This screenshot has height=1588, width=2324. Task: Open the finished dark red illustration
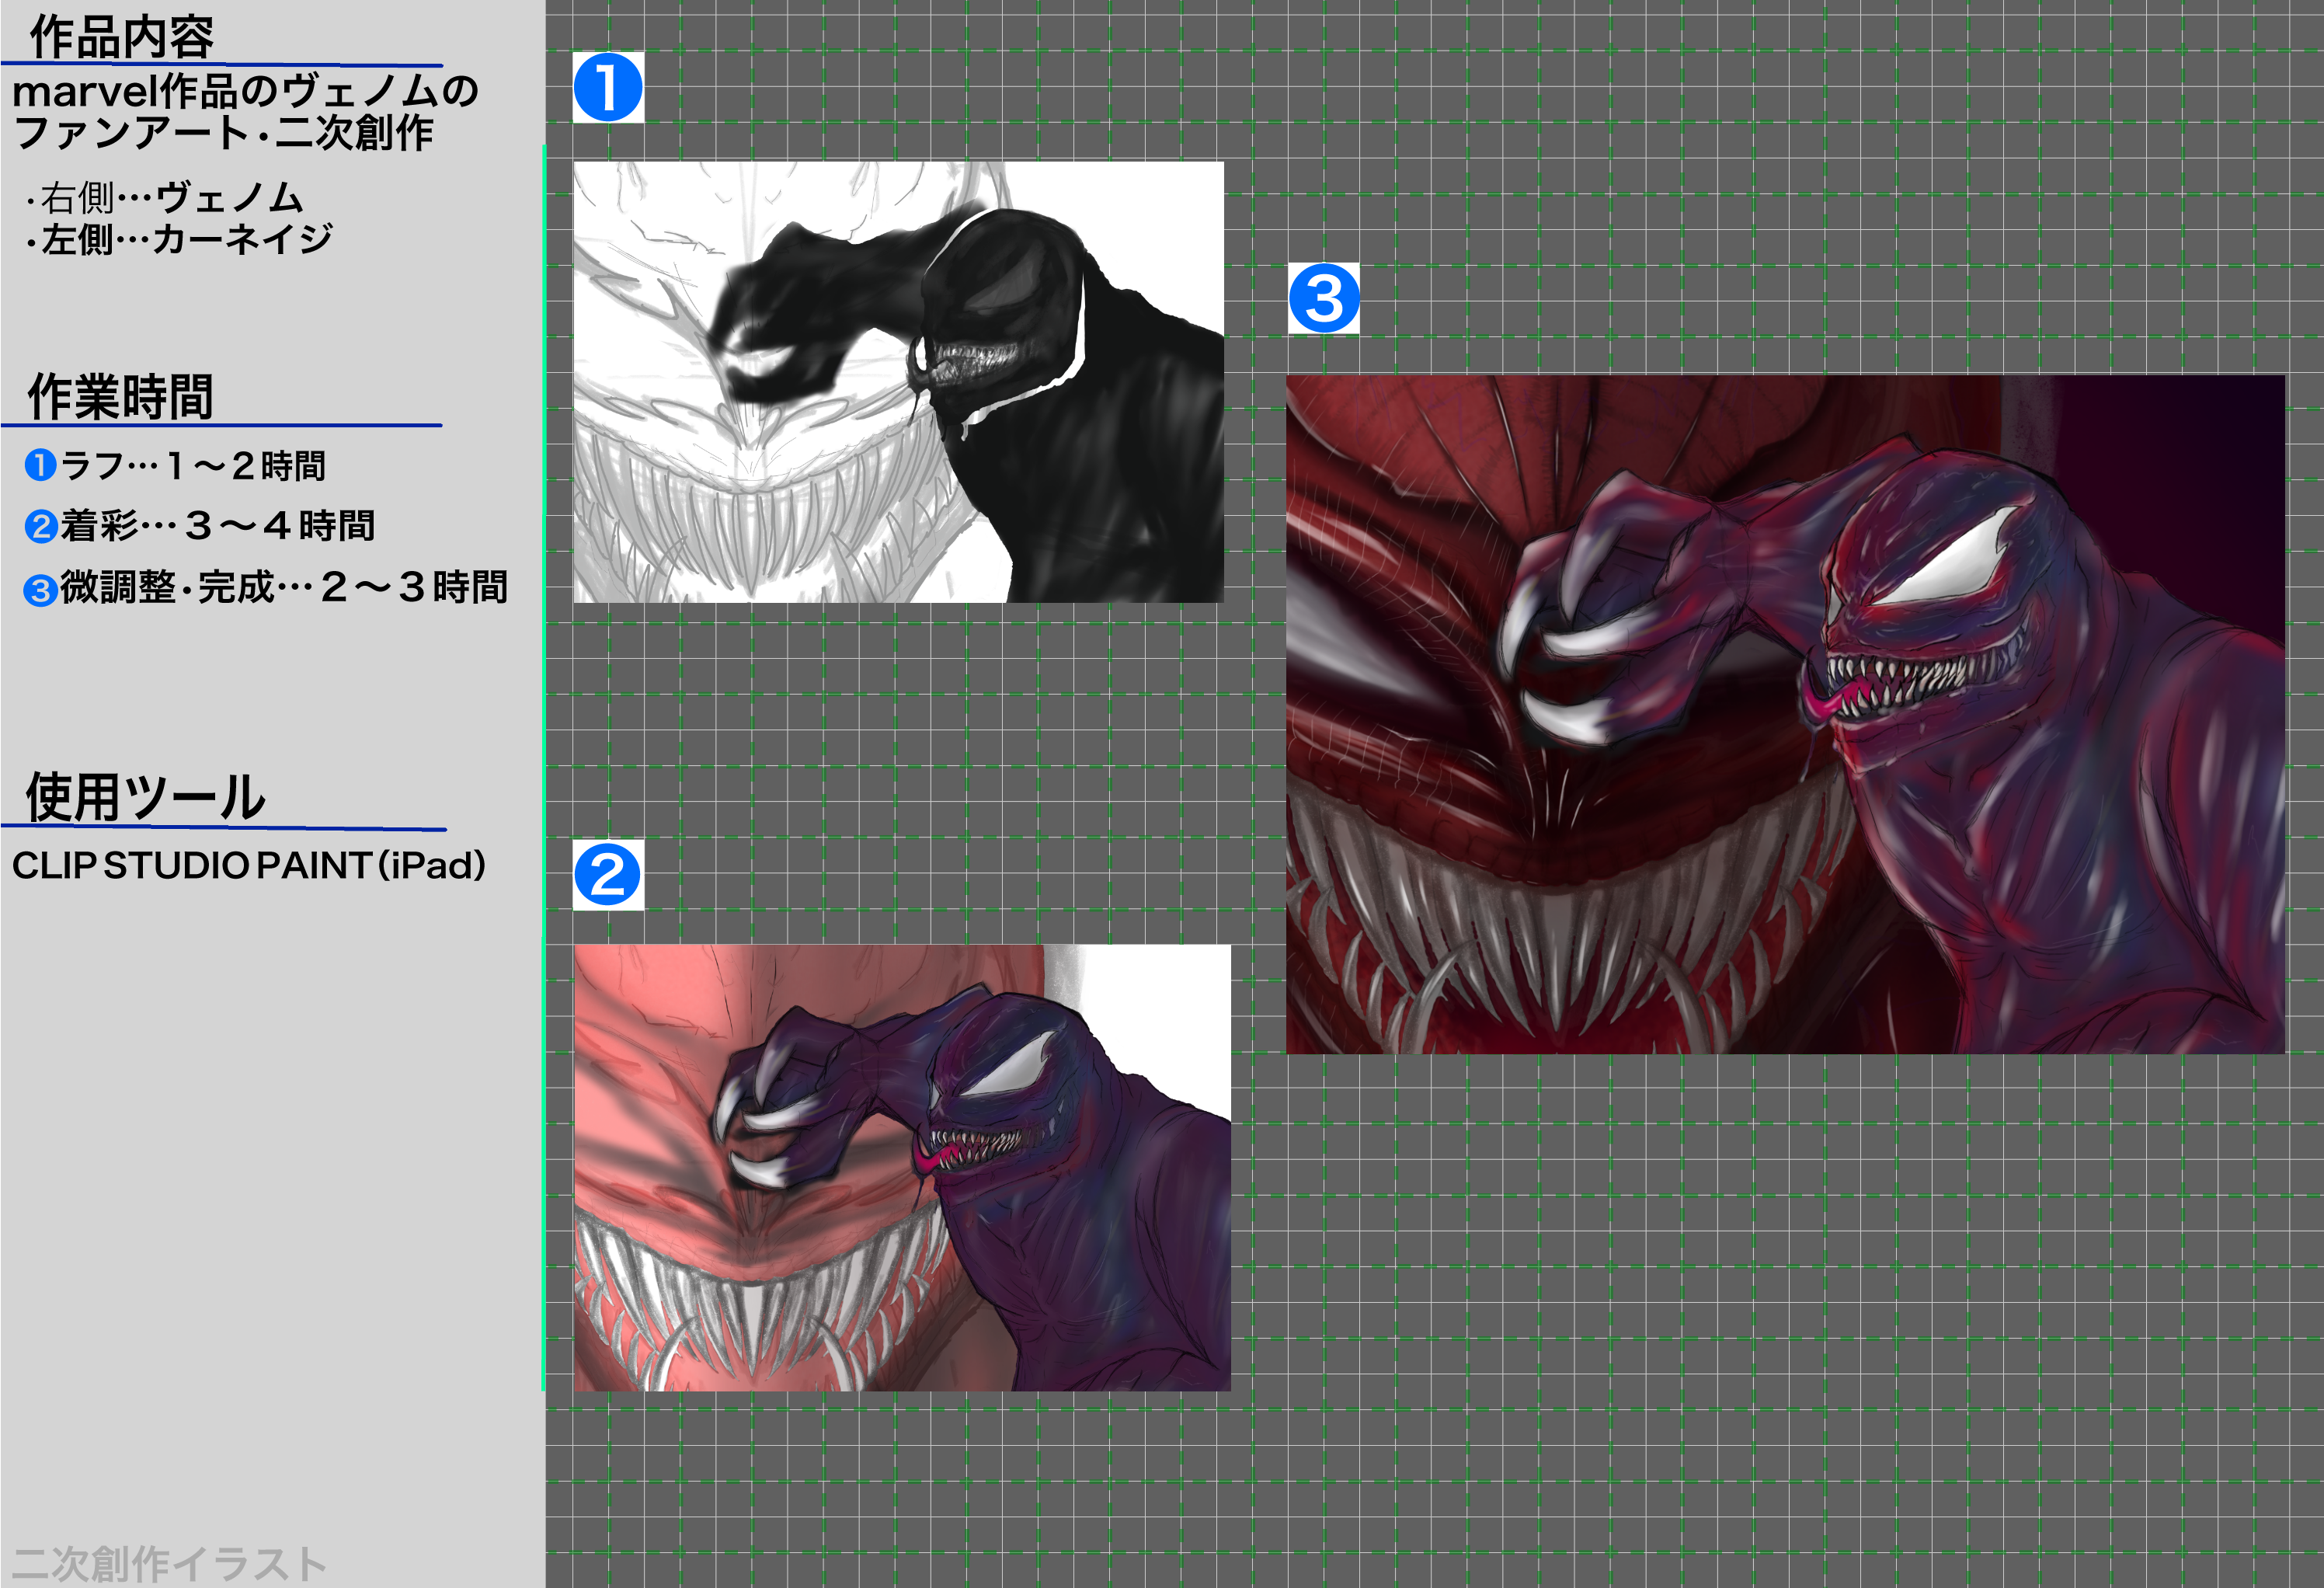click(x=1784, y=714)
